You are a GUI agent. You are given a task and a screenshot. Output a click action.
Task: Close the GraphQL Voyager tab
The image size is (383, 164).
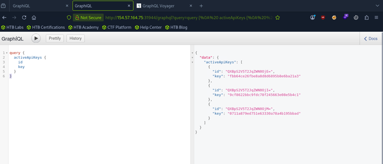click(191, 6)
